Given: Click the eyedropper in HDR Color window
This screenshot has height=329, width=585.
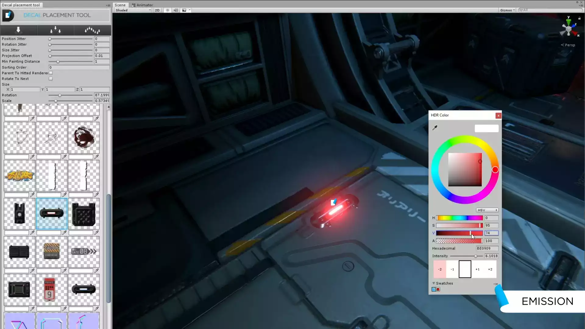Looking at the screenshot, I should click(435, 128).
